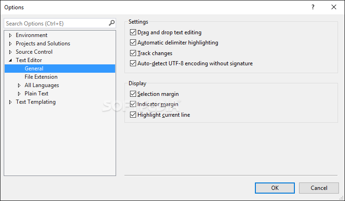The image size is (345, 201).
Task: Expand the Environment node
Action: 10,35
